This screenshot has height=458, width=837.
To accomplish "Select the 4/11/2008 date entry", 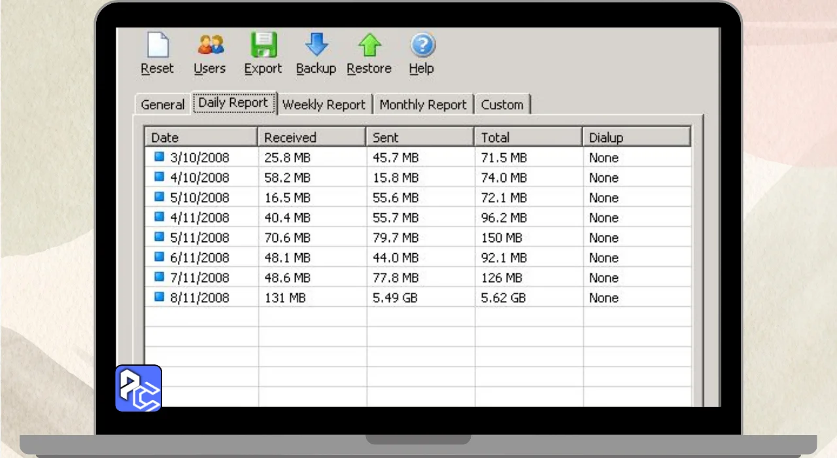I will [x=199, y=218].
